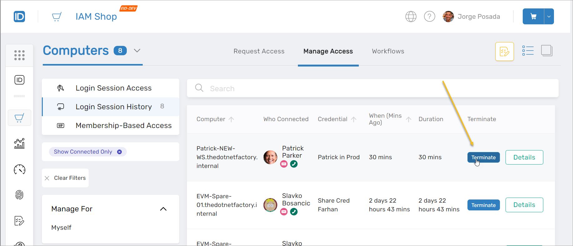This screenshot has width=573, height=246.
Task: Open dropdown arrow beside cart button
Action: coord(549,17)
